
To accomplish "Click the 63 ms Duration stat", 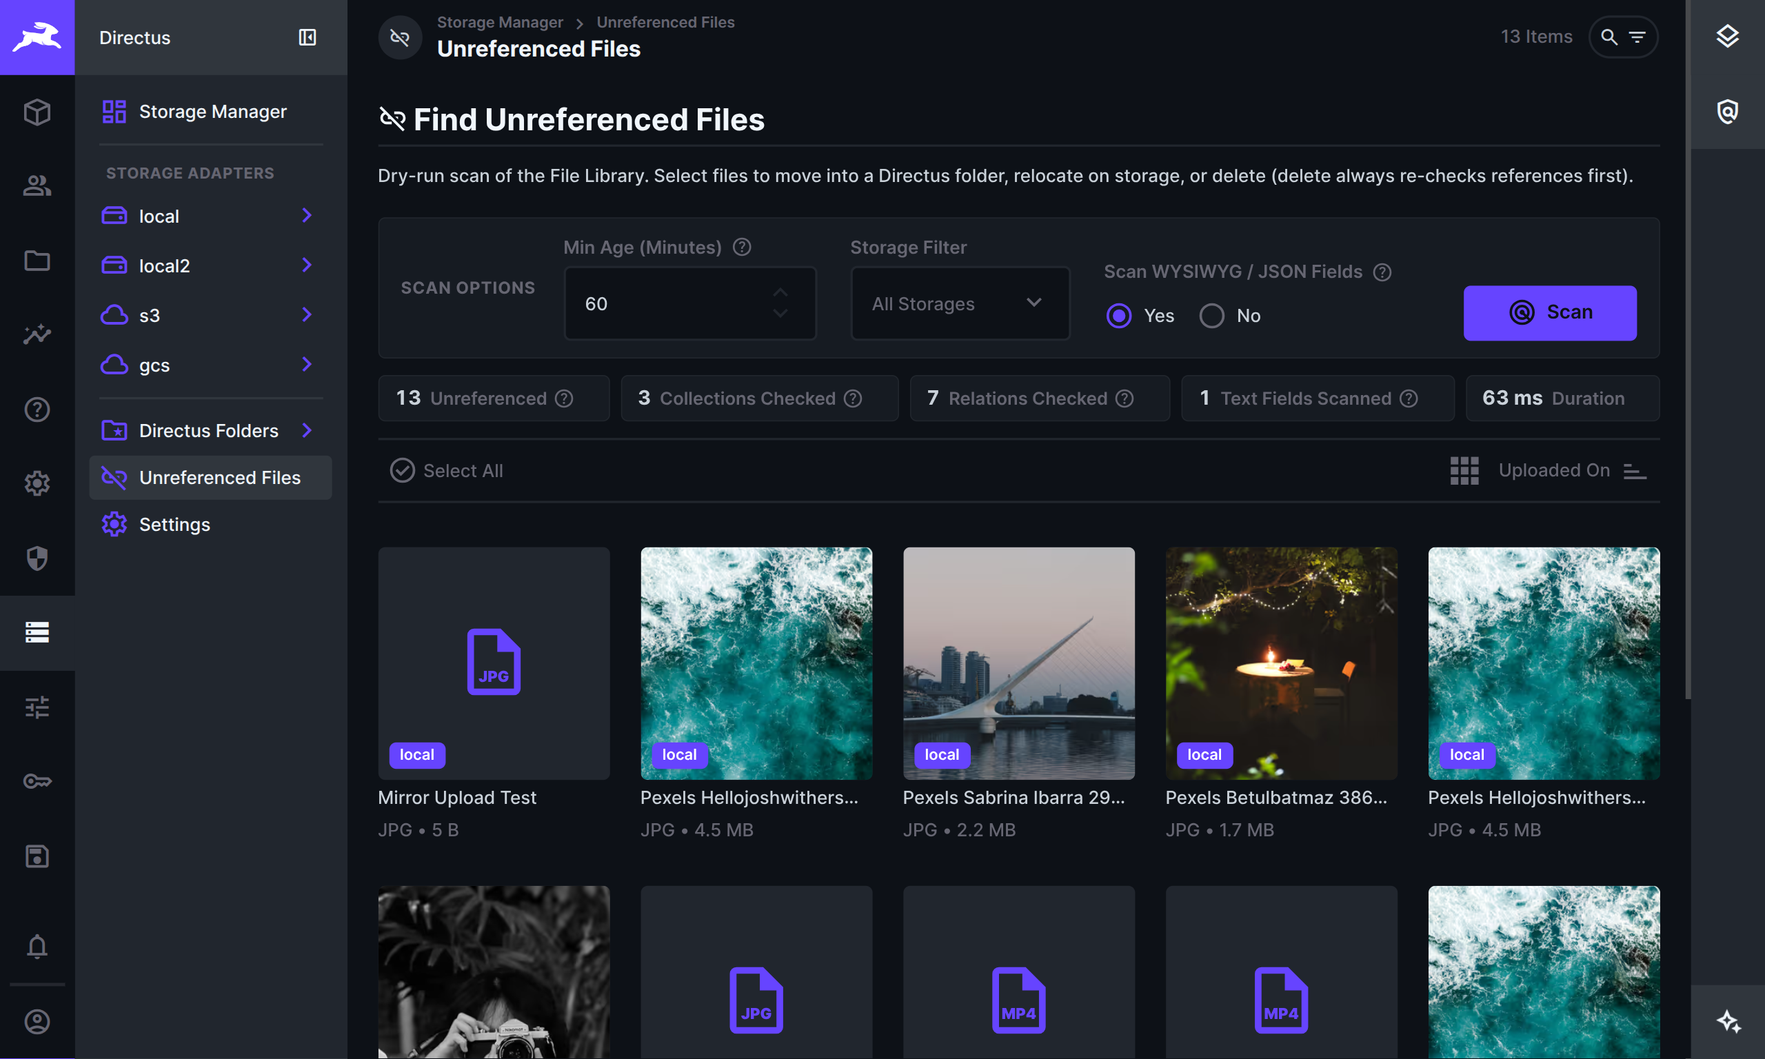I will 1562,399.
